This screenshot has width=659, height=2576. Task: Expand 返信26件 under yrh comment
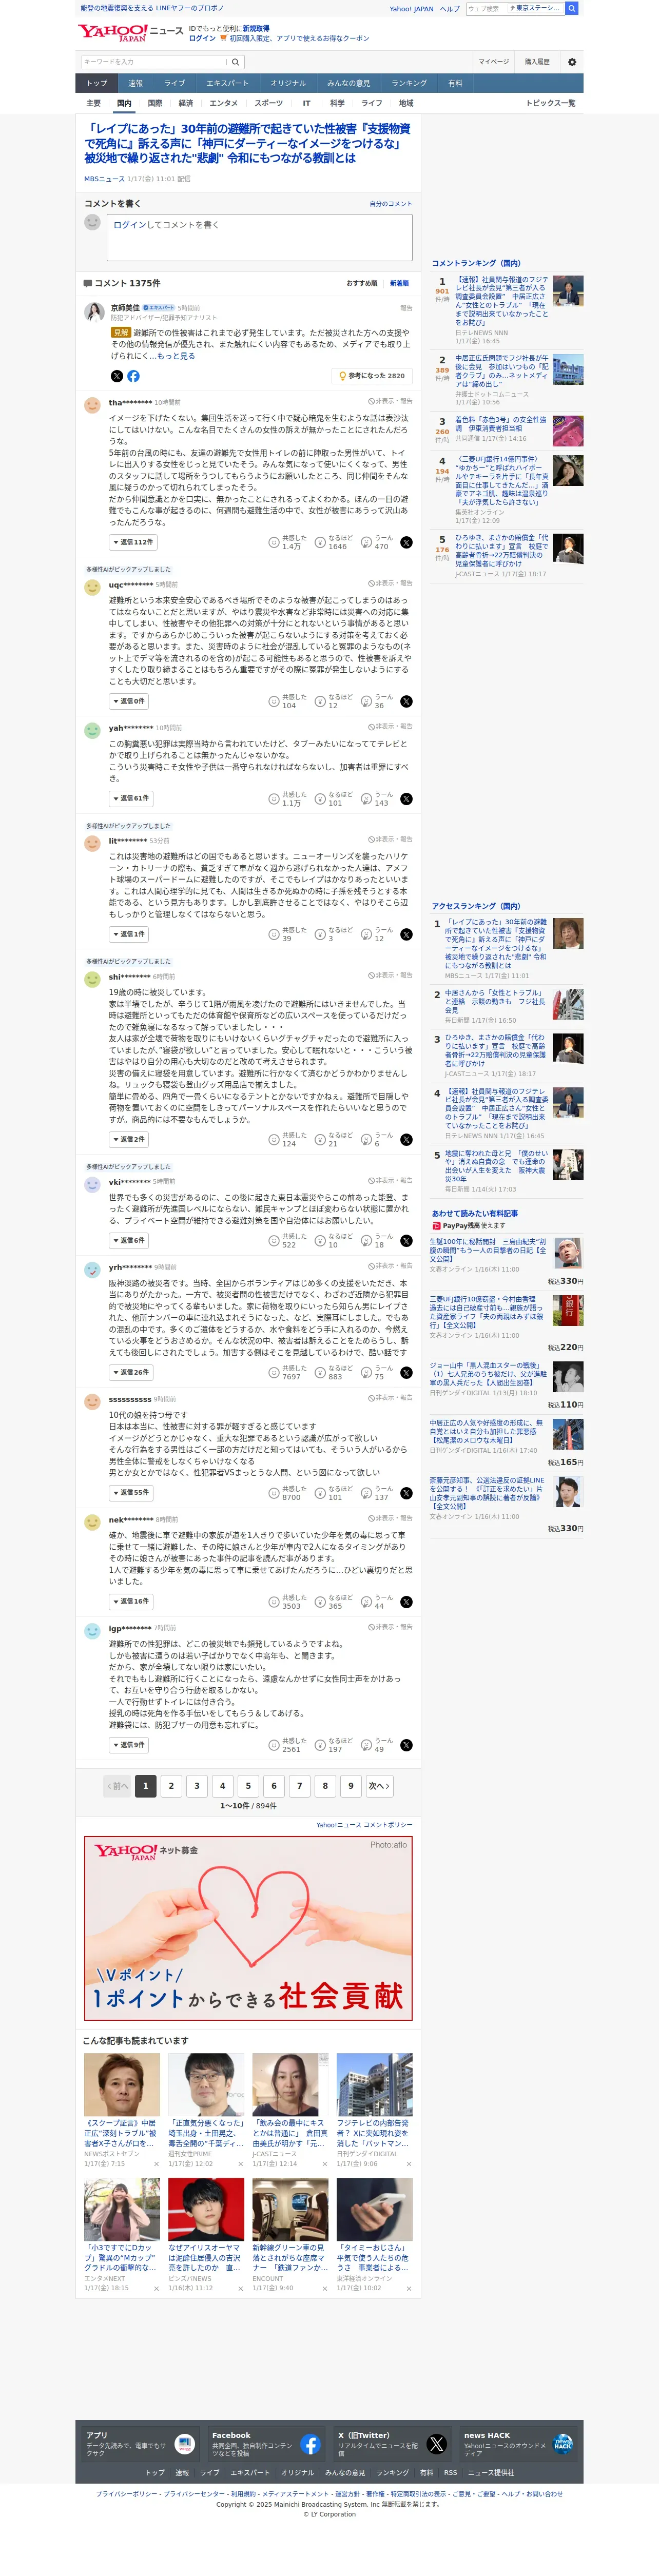[131, 1372]
